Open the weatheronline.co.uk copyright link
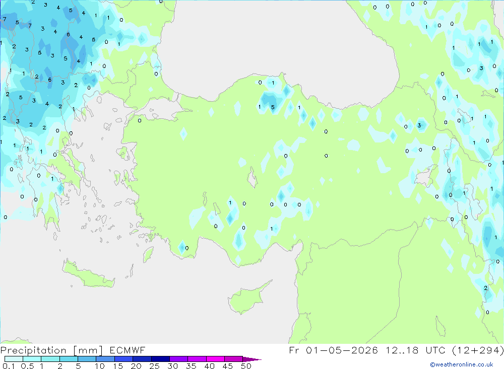This screenshot has width=504, height=369. click(x=462, y=364)
